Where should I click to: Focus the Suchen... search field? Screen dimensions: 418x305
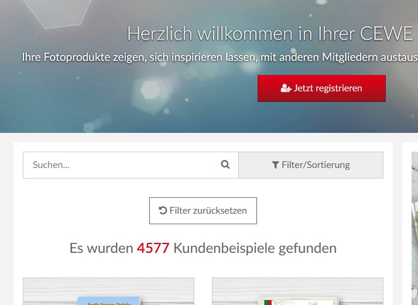(131, 165)
